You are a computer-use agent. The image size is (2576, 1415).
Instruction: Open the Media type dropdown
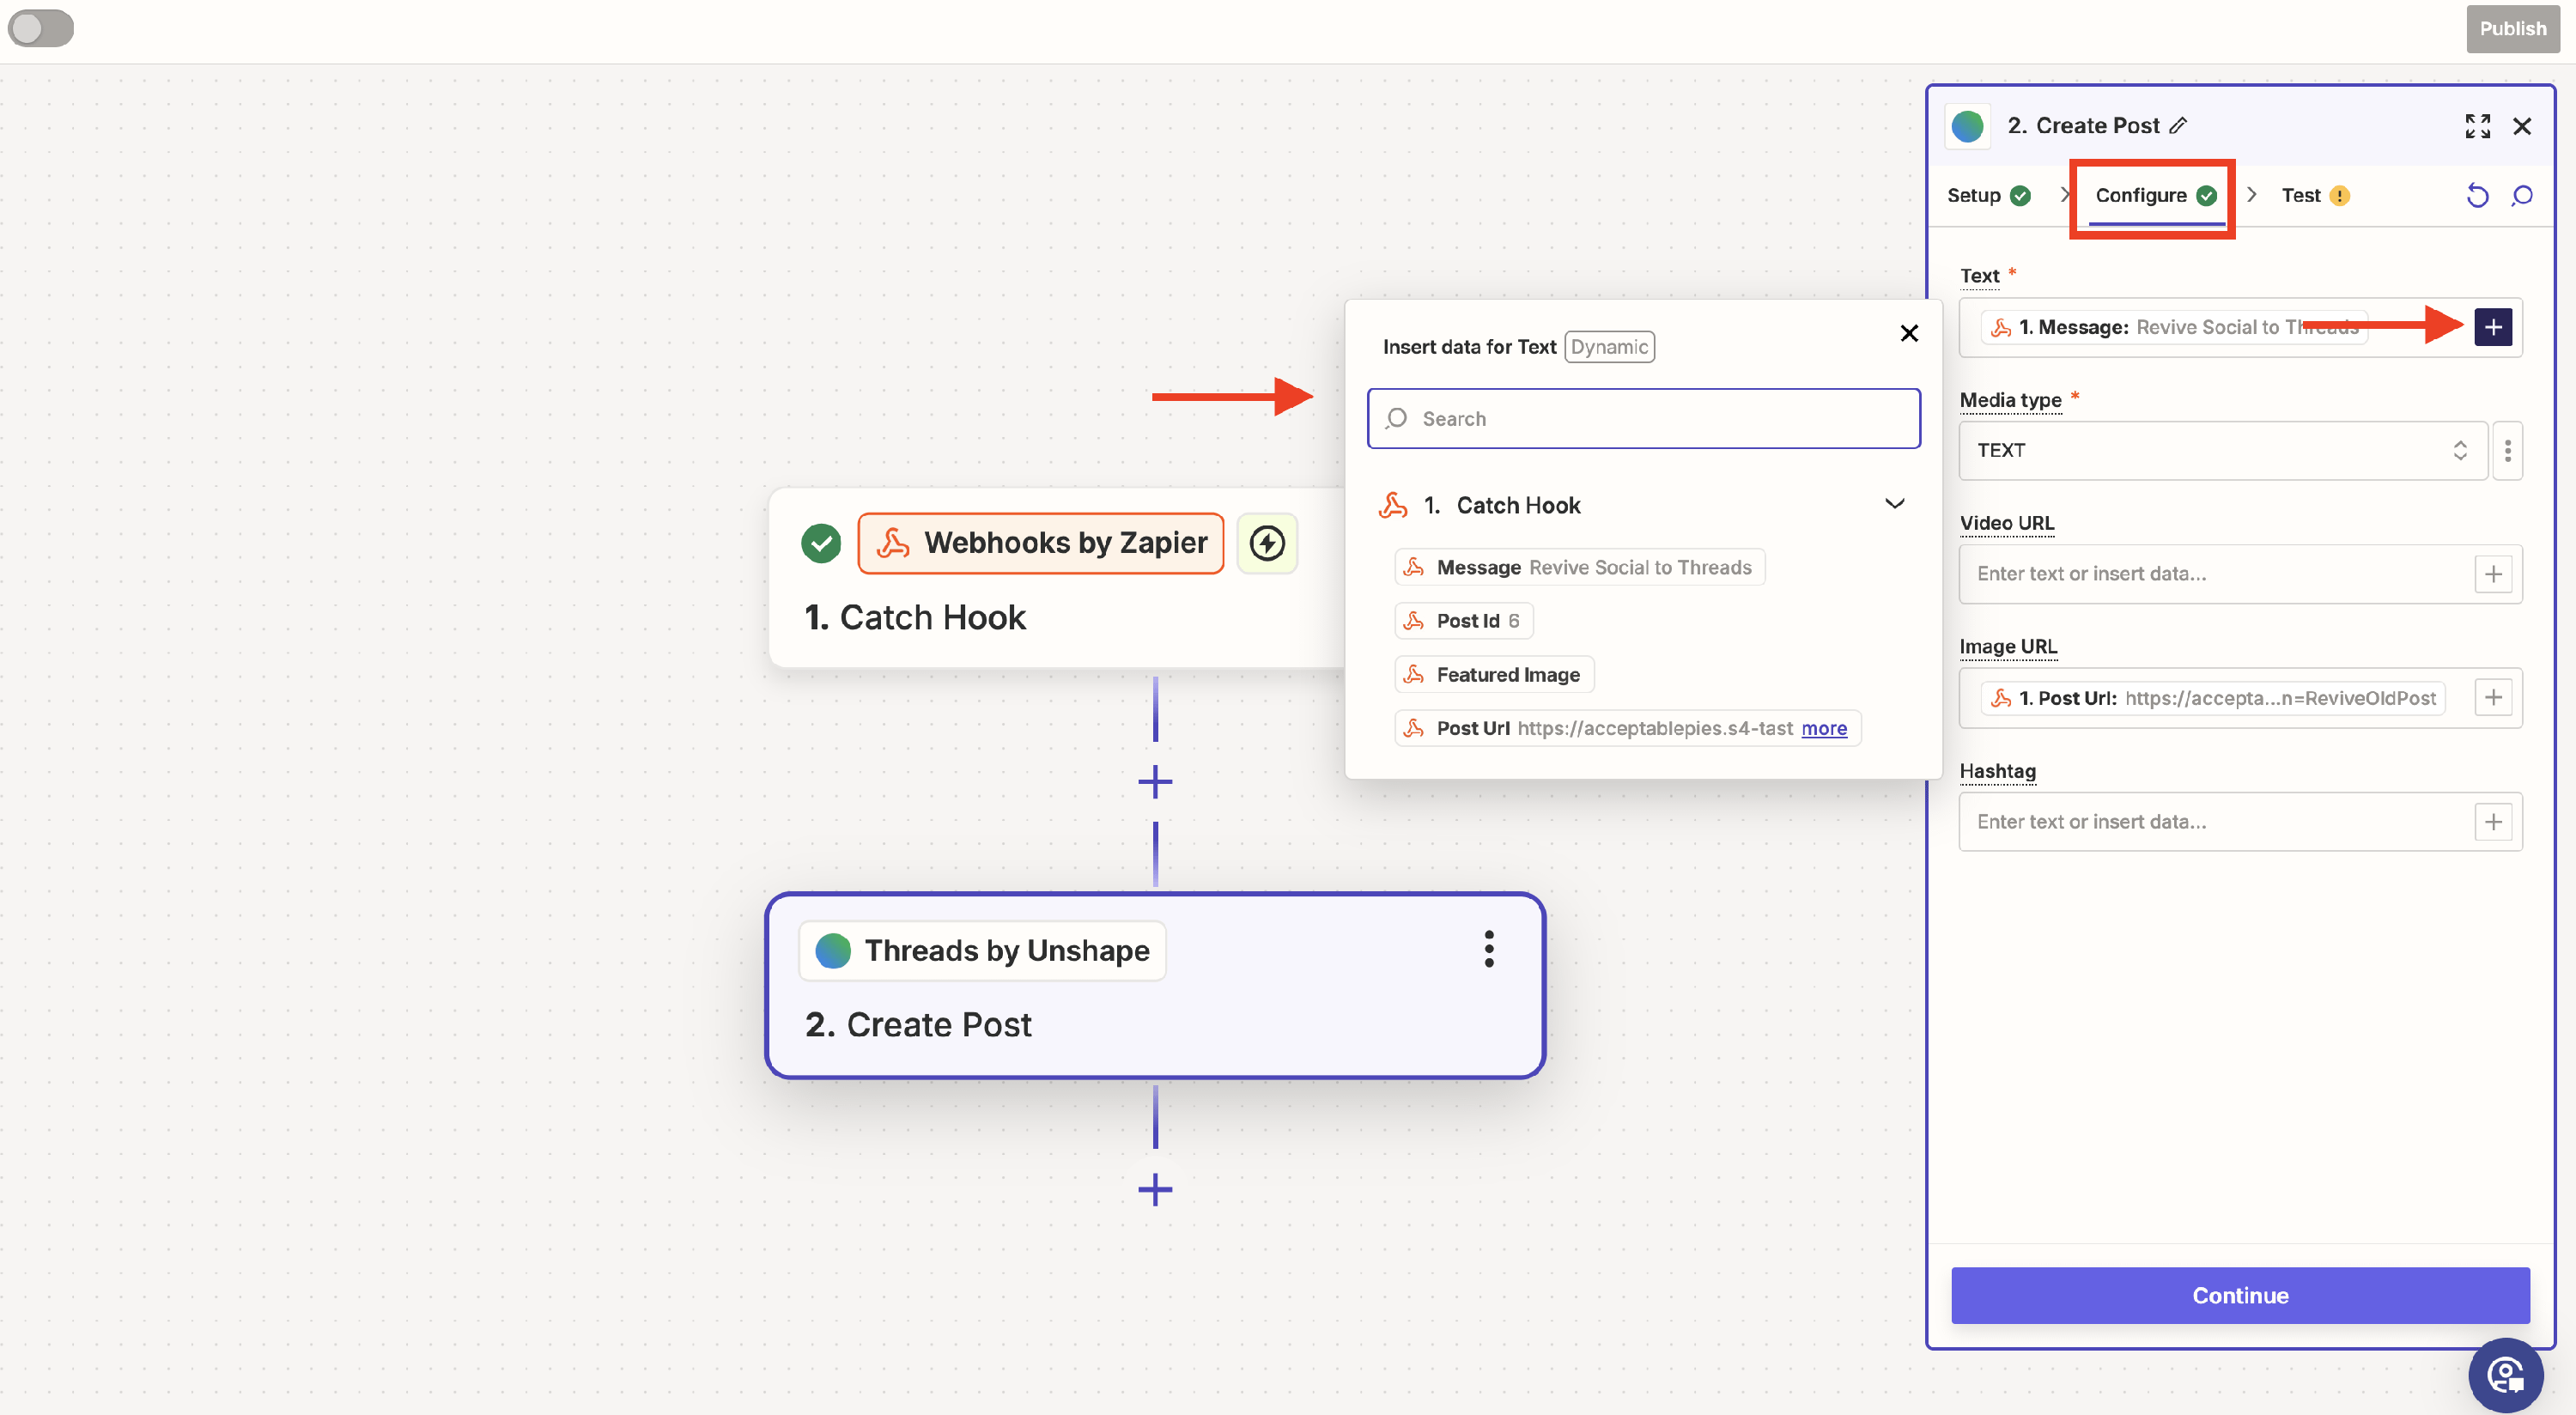2221,451
